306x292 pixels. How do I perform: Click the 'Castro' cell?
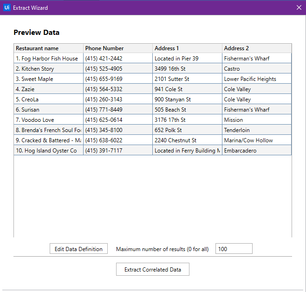[x=257, y=69]
